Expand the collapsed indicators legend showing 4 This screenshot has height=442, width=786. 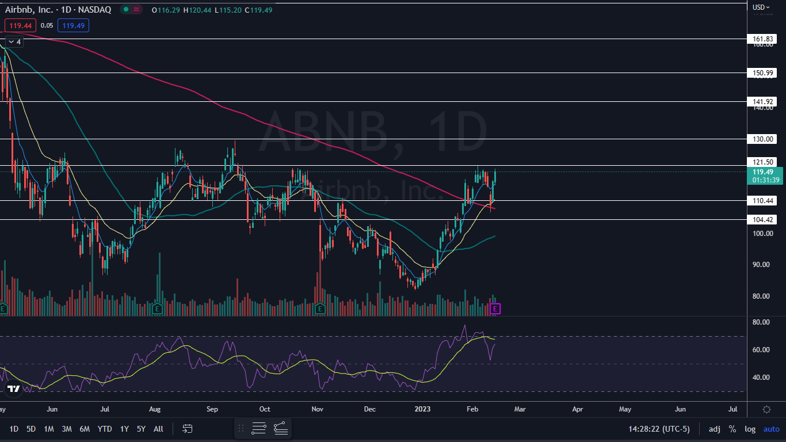[14, 42]
